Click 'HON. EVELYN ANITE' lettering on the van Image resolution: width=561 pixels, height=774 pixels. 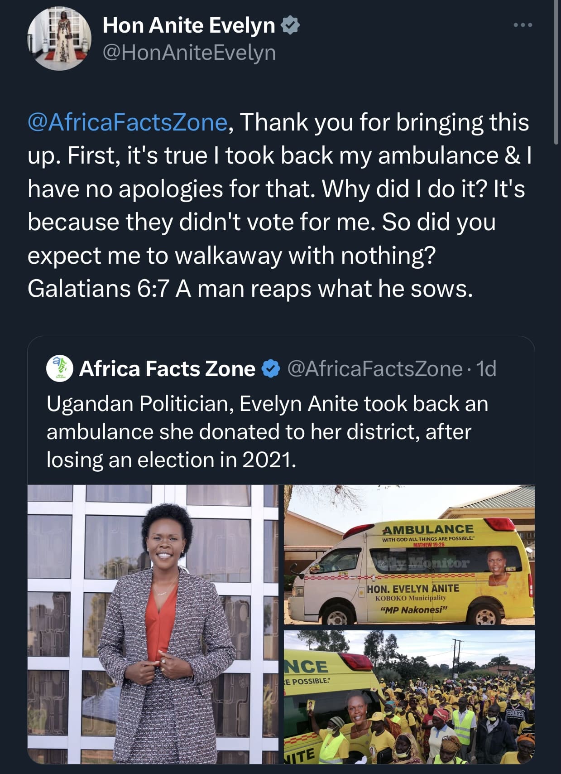[412, 589]
